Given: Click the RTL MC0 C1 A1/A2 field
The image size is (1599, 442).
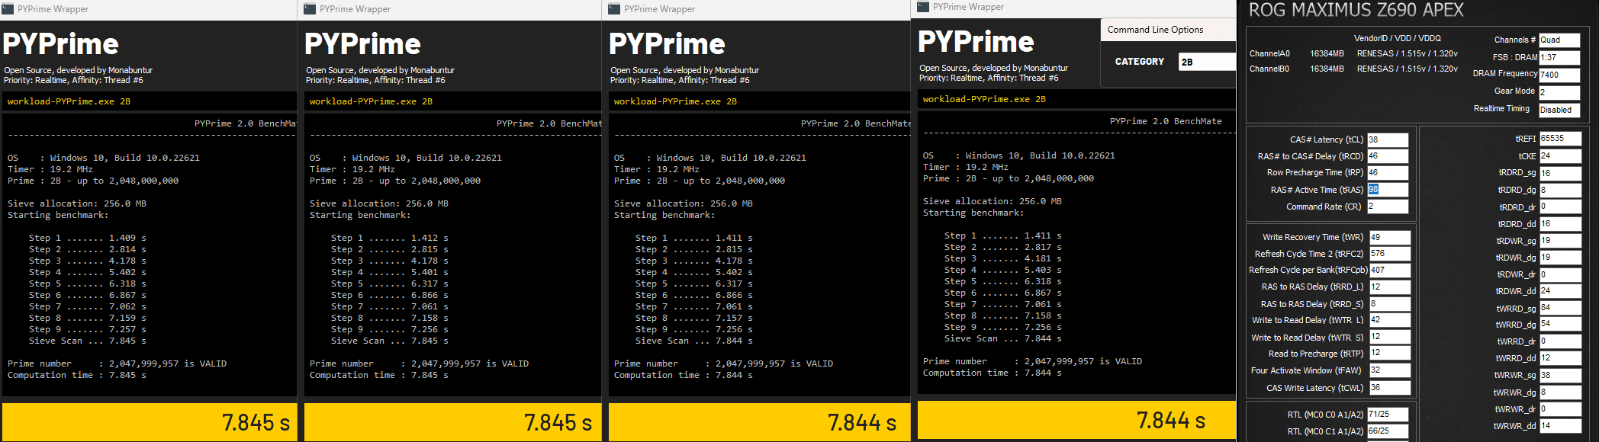Looking at the screenshot, I should tap(1388, 431).
